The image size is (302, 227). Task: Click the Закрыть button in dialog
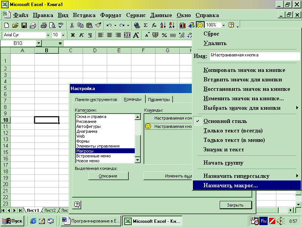coord(236,205)
